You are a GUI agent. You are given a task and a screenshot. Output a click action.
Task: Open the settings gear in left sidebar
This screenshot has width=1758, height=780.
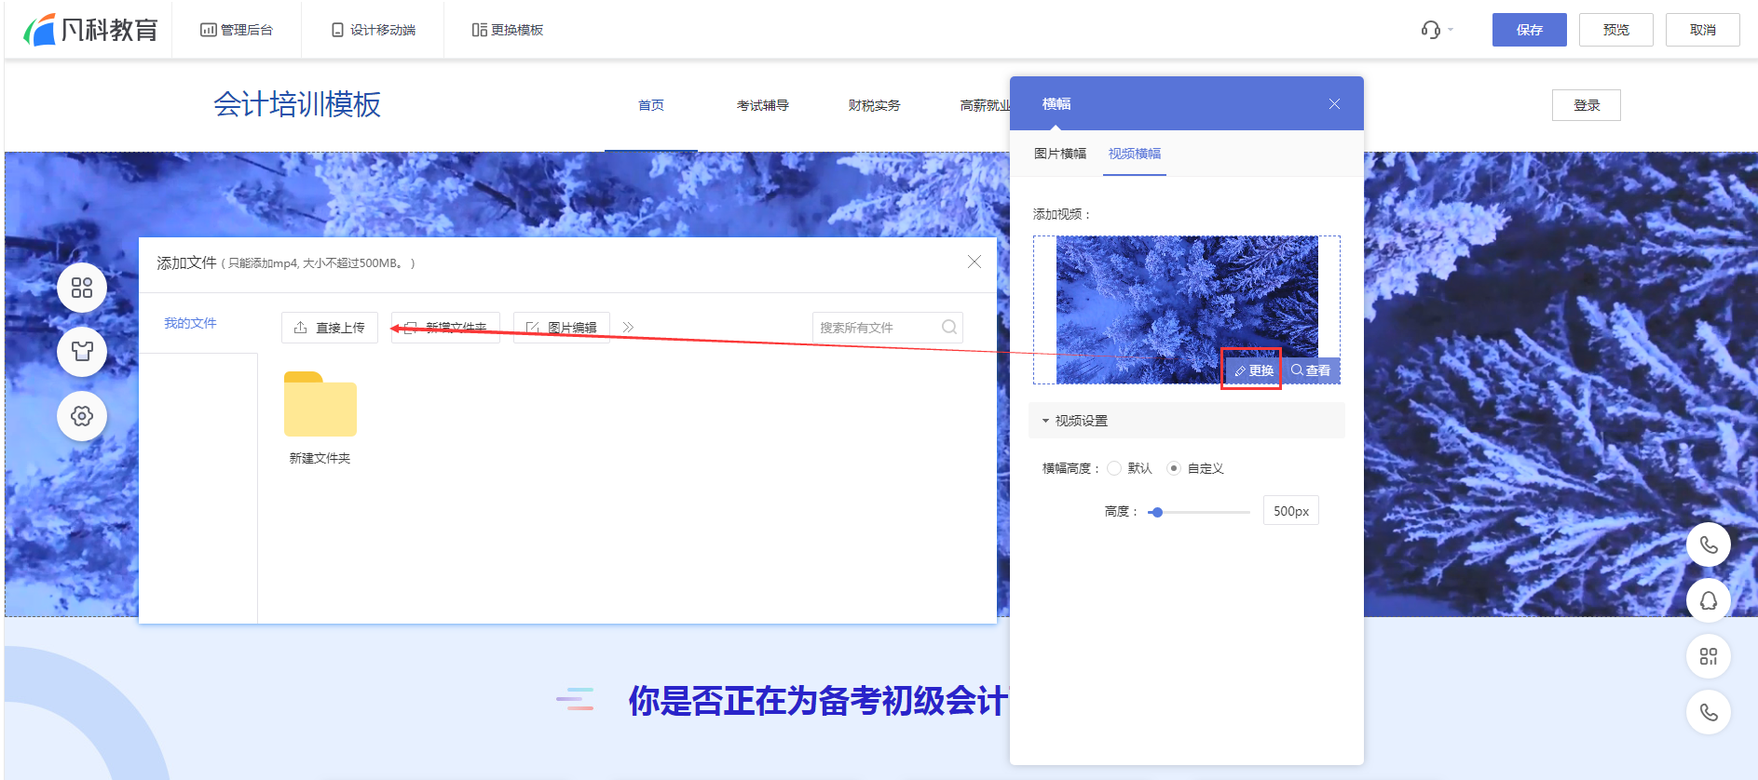(x=82, y=416)
